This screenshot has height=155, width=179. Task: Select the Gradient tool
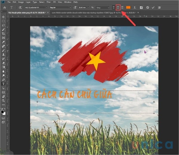pyautogui.click(x=3, y=67)
